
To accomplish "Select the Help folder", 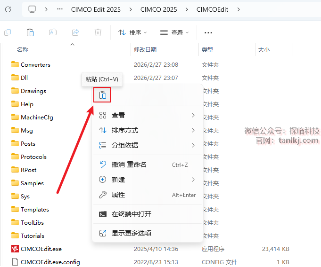I will pos(22,104).
